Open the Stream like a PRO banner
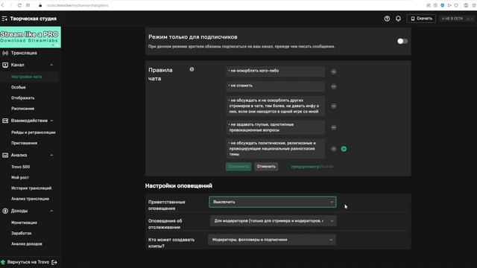This screenshot has height=268, width=477. (x=31, y=37)
